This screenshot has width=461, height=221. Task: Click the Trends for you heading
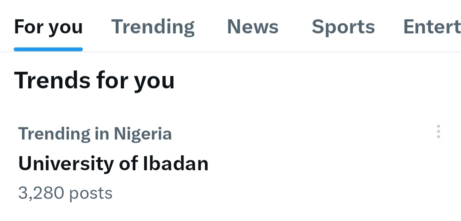point(94,80)
